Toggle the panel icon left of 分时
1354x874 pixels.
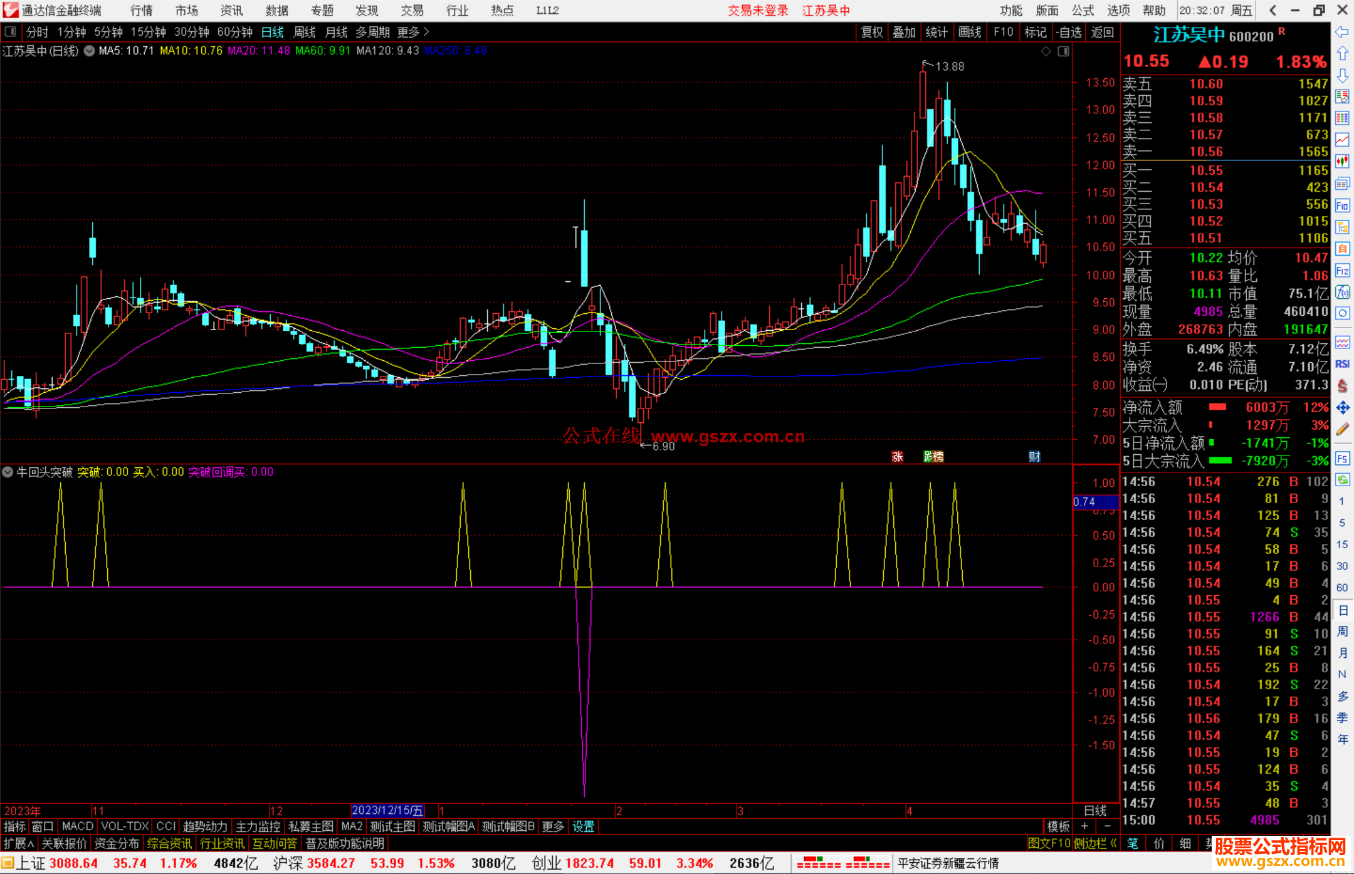click(10, 32)
